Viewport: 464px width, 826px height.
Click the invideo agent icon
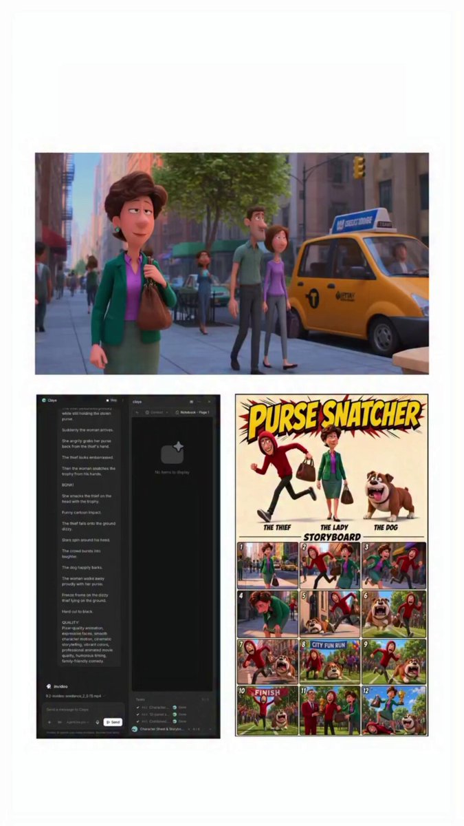pos(48,686)
